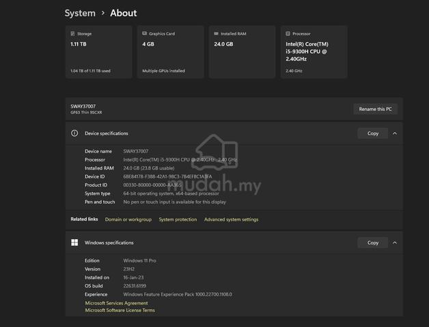This screenshot has height=327, width=429.
Task: Select '24.0 GB (23.8 GB usable)' text
Action: [149, 168]
